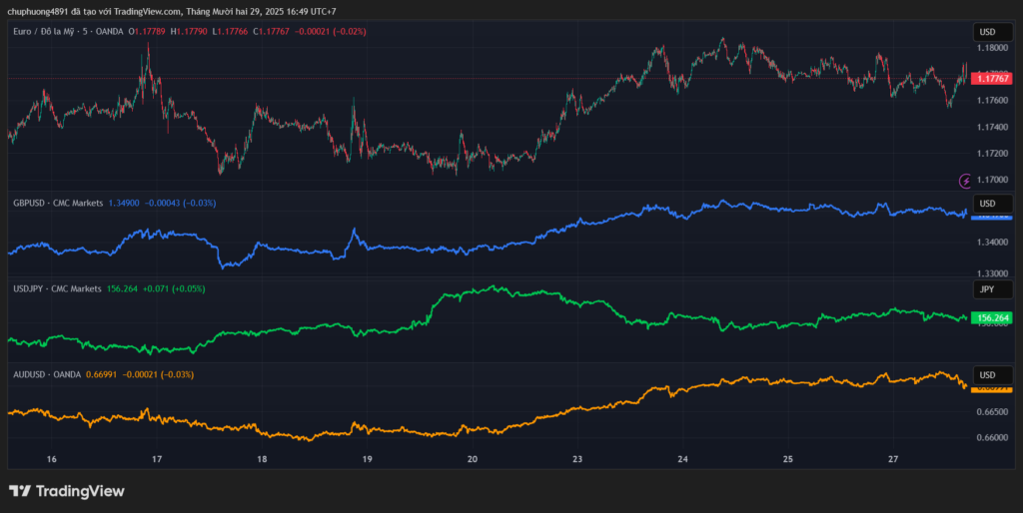This screenshot has height=513, width=1023.
Task: Select the USDJPY CMC Markets legend
Action: (x=57, y=288)
